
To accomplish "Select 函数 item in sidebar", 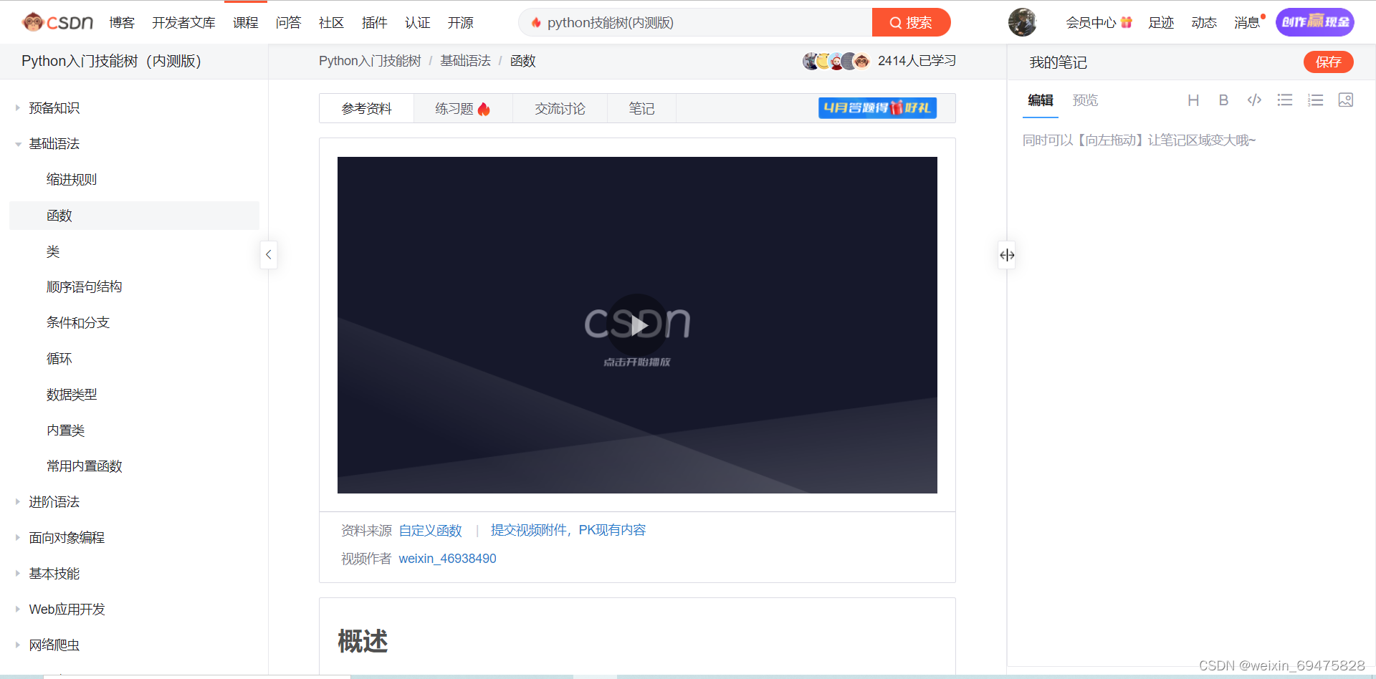I will pos(134,216).
